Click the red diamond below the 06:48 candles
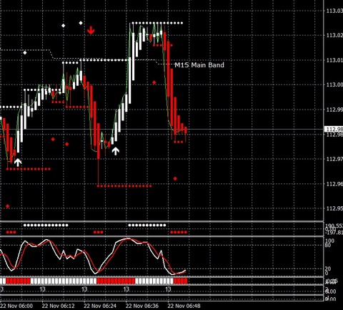This screenshot has height=310, width=343. point(175,178)
